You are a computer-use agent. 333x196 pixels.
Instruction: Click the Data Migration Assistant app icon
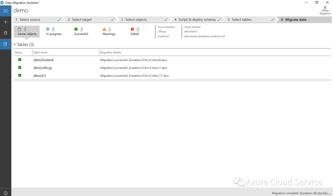(2, 2)
